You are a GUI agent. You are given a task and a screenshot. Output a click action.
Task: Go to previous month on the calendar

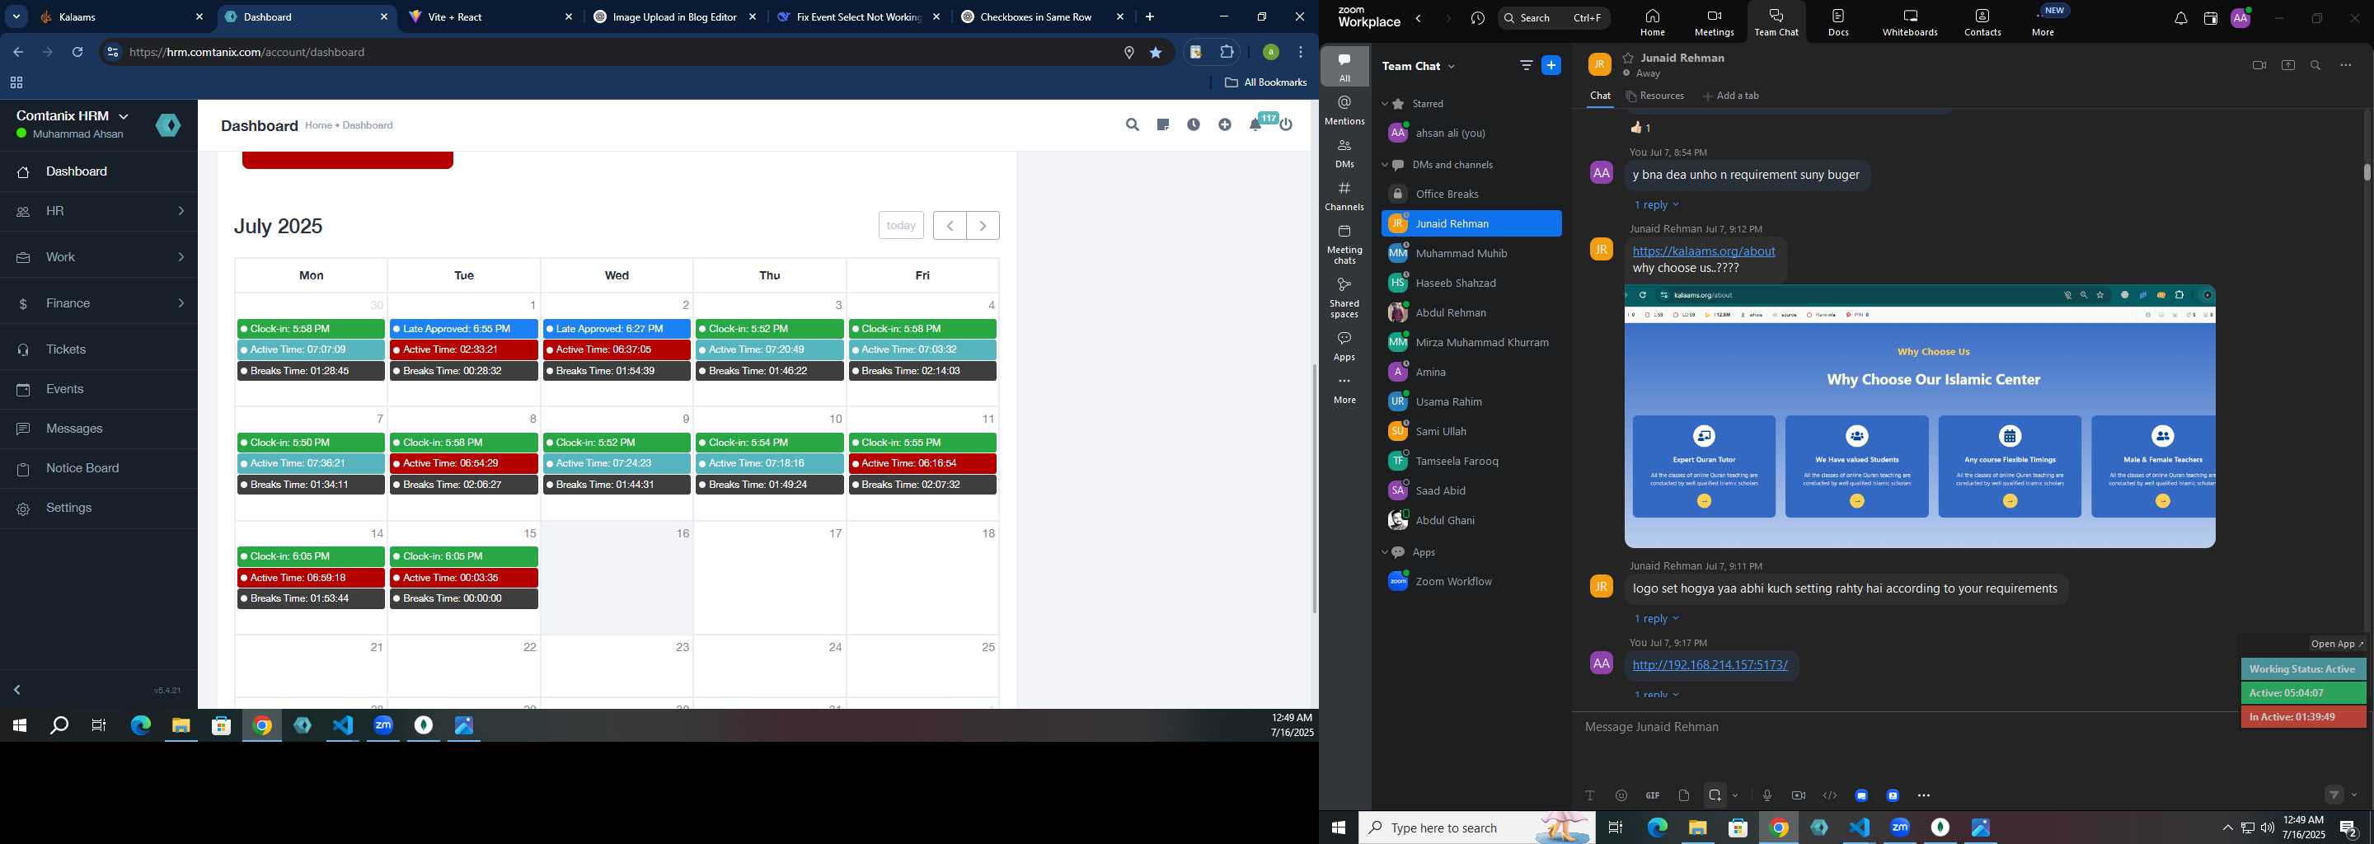click(x=950, y=226)
